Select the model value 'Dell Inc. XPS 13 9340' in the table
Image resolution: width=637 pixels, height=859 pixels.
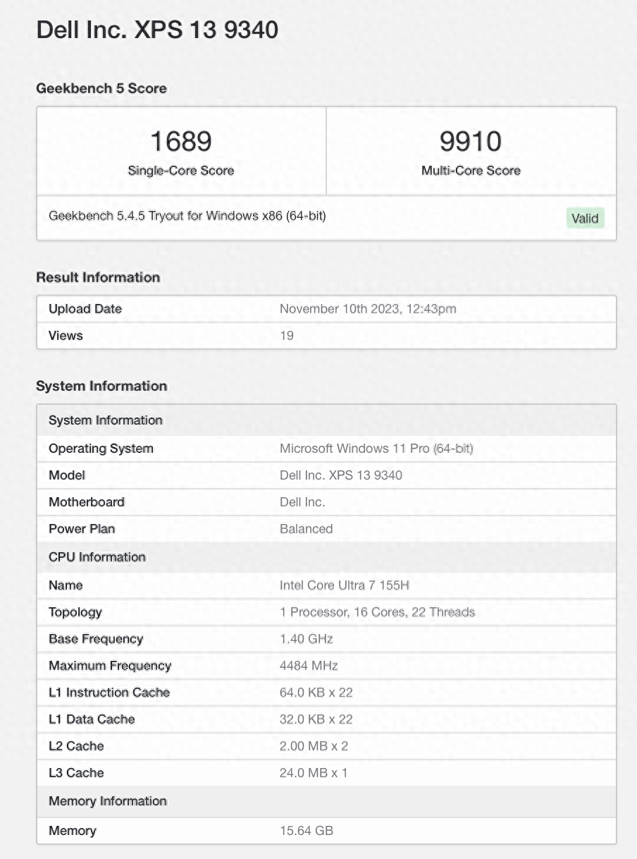(x=341, y=475)
